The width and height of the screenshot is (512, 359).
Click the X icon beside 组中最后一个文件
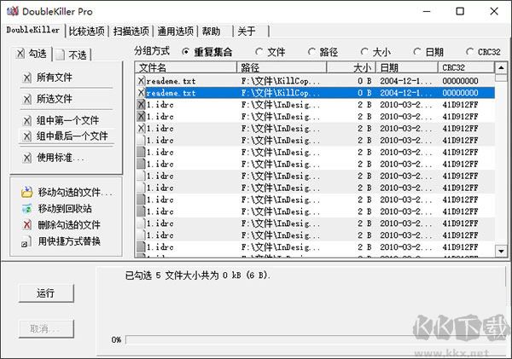[27, 136]
